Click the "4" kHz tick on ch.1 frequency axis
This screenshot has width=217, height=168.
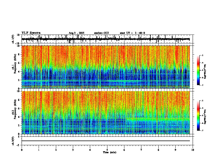(19, 72)
